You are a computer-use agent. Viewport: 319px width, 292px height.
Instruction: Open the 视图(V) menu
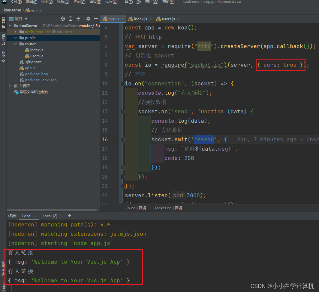tap(47, 2)
